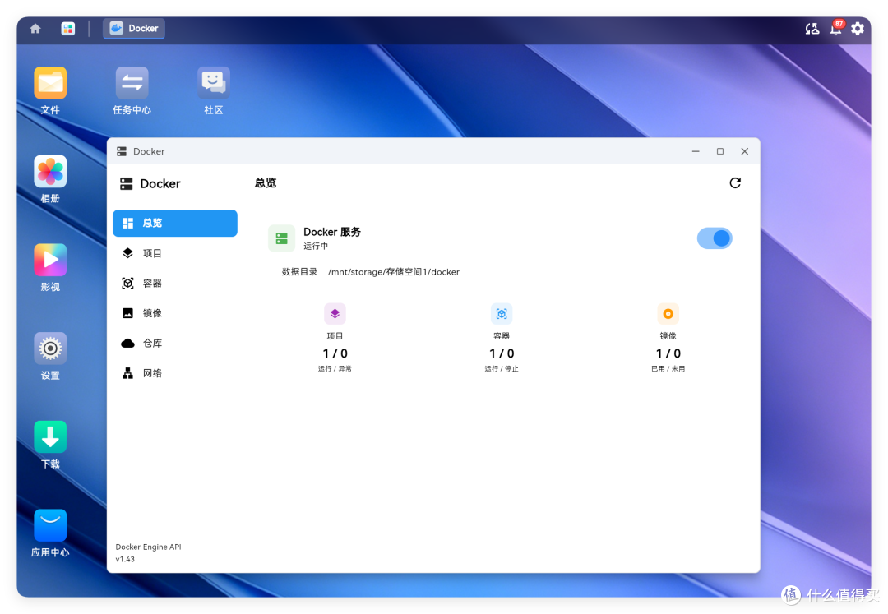888x614 pixels.
Task: Close the Docker window
Action: (x=744, y=151)
